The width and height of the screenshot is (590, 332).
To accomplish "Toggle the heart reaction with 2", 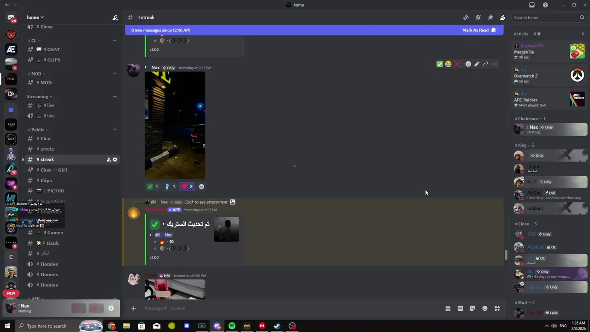I will coord(187,187).
